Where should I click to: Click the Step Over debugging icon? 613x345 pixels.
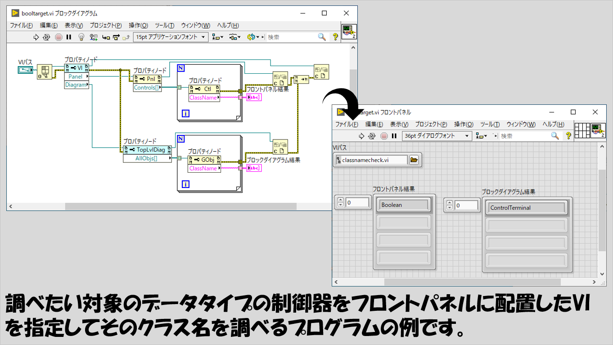[116, 37]
